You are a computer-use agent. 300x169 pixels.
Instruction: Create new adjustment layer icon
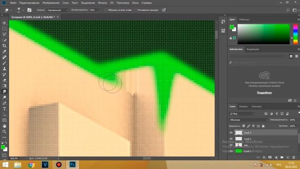pos(276,158)
